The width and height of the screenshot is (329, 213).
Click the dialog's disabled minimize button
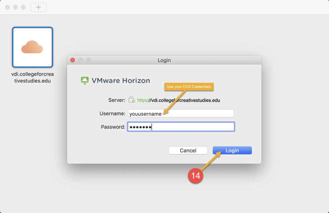(x=80, y=60)
